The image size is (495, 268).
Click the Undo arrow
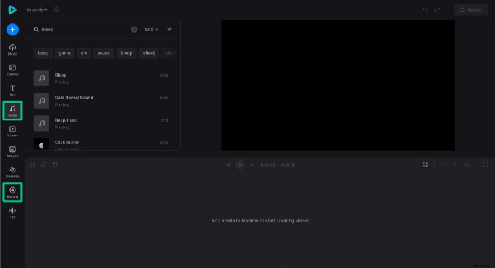[x=425, y=10]
